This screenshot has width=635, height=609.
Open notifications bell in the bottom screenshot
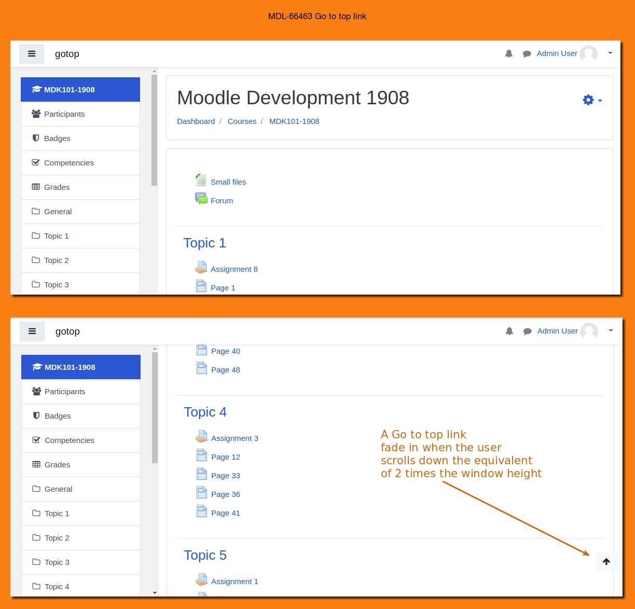tap(509, 331)
